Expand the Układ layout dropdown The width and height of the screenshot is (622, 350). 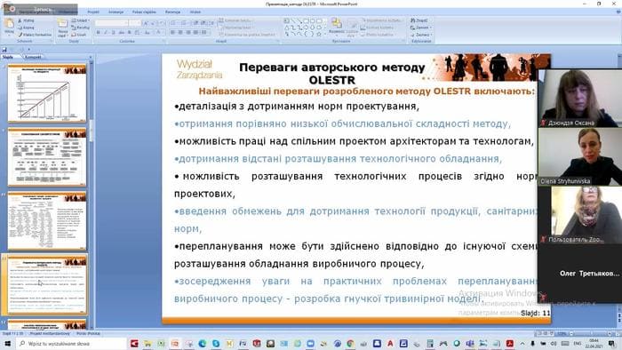coord(81,20)
